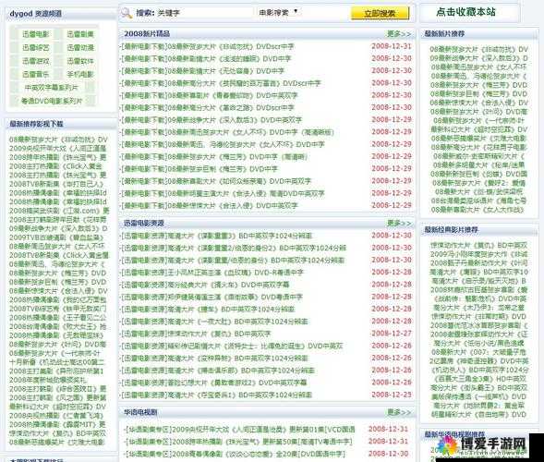Click the magnifier search icon
Image resolution: width=544 pixels, height=462 pixels.
(x=127, y=13)
